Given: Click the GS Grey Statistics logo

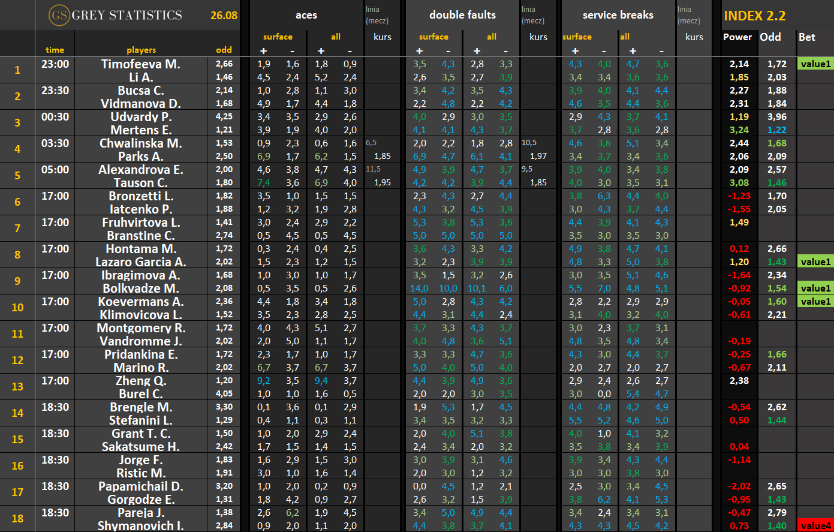Looking at the screenshot, I should pos(115,15).
